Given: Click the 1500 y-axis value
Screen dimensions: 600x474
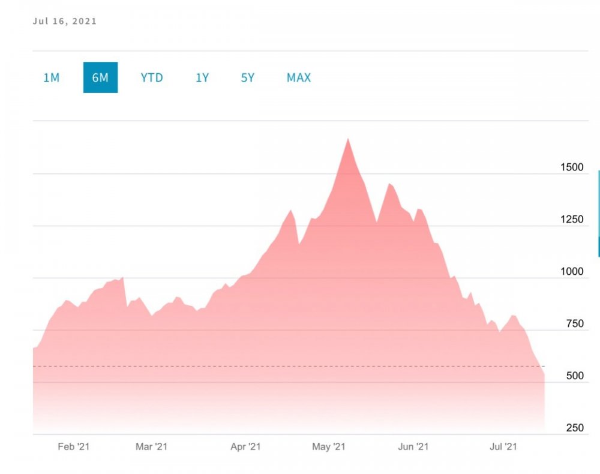Looking at the screenshot, I should pos(572,167).
